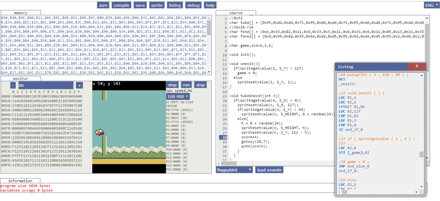Viewport: 440px width, 201px height.
Task: Click 'program size 1026 bytes' message
Action: [x=25, y=186]
